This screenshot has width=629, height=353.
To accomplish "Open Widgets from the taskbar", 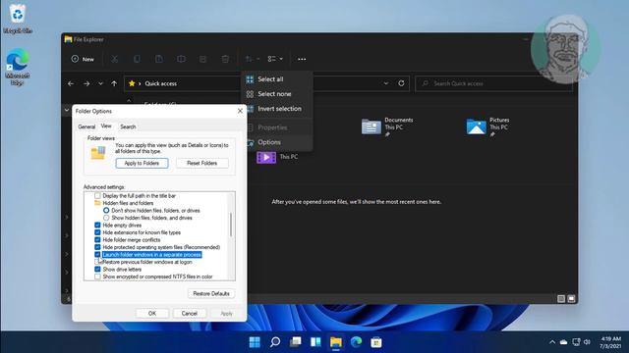I will click(315, 342).
